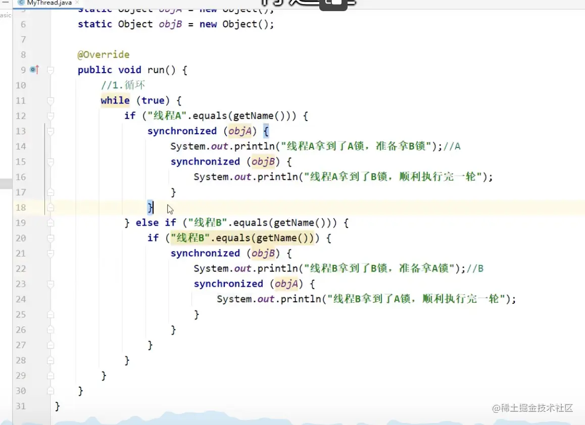The height and width of the screenshot is (425, 585).
Task: Click objA inside synchronized on line 23
Action: point(286,284)
